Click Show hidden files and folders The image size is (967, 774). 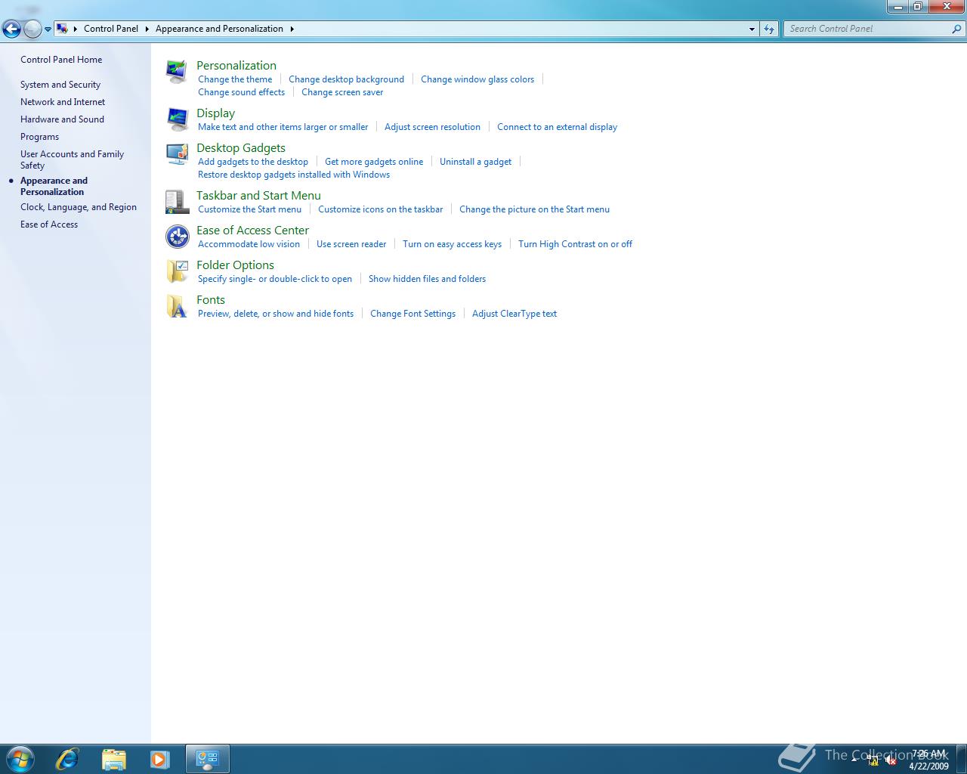coord(427,279)
